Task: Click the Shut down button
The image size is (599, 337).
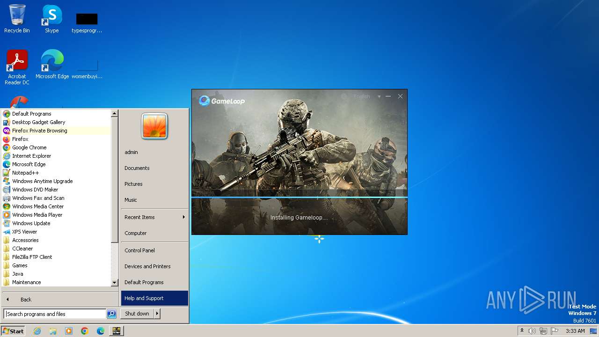Action: pos(137,314)
